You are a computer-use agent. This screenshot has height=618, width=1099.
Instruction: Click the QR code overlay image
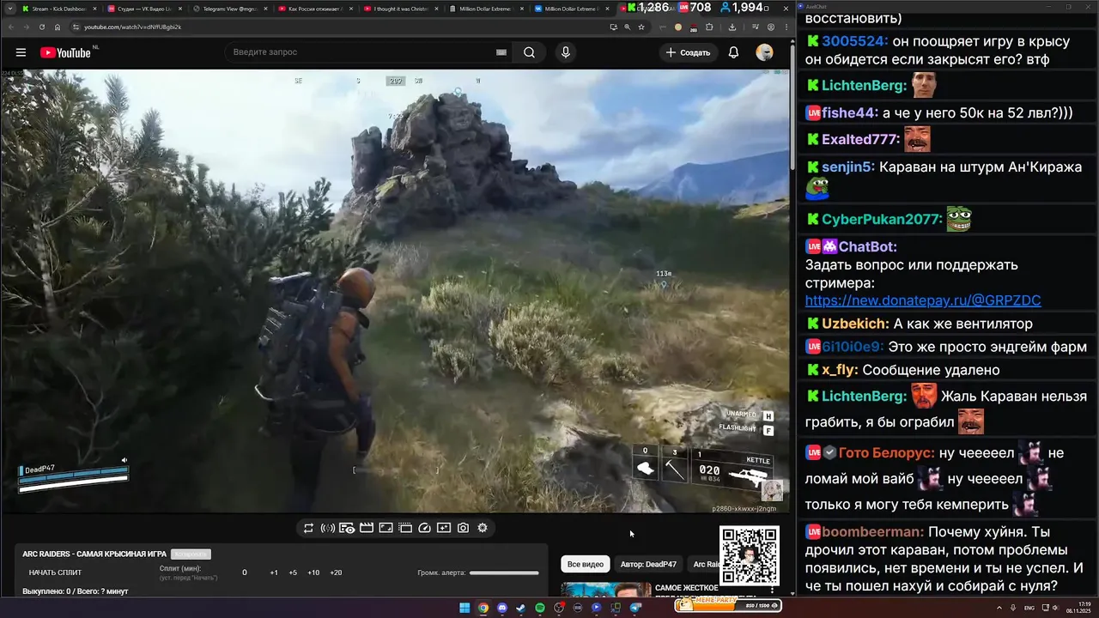[750, 556]
